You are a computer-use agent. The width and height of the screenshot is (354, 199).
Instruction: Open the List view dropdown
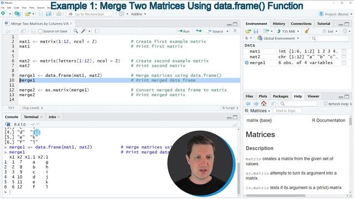pyautogui.click(x=330, y=31)
